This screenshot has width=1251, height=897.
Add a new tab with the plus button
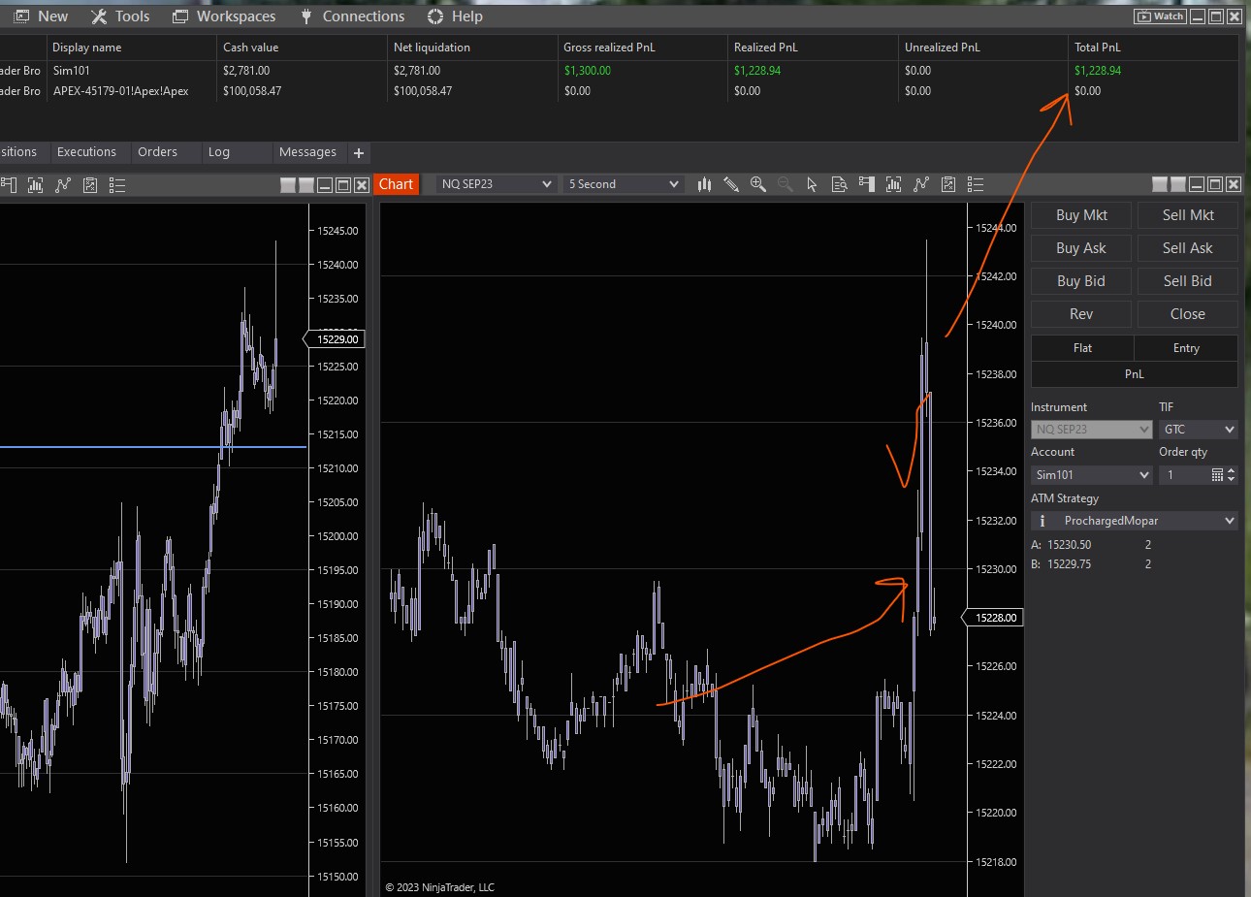point(359,153)
